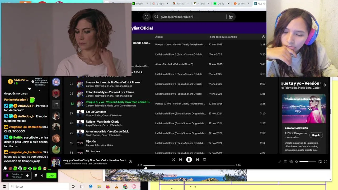
Task: Mute Spotify using the speaker icon
Action: (297, 162)
